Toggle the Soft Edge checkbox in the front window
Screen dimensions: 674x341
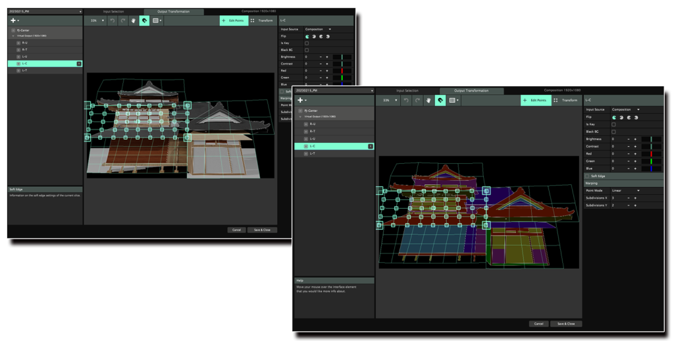pos(588,175)
